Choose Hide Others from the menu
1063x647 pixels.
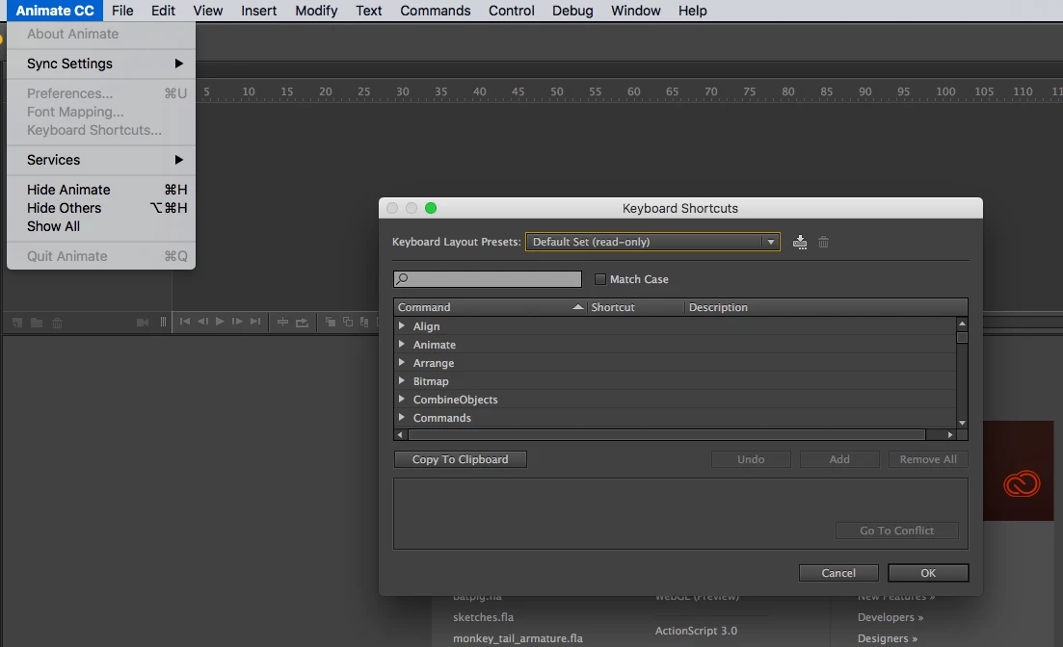pyautogui.click(x=101, y=208)
